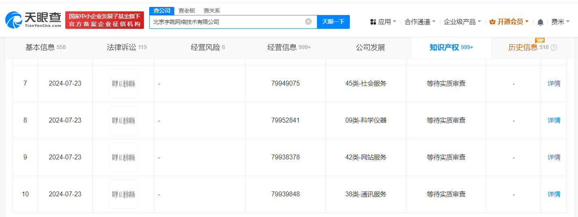Open the 法律诉讼 tab

click(126, 47)
